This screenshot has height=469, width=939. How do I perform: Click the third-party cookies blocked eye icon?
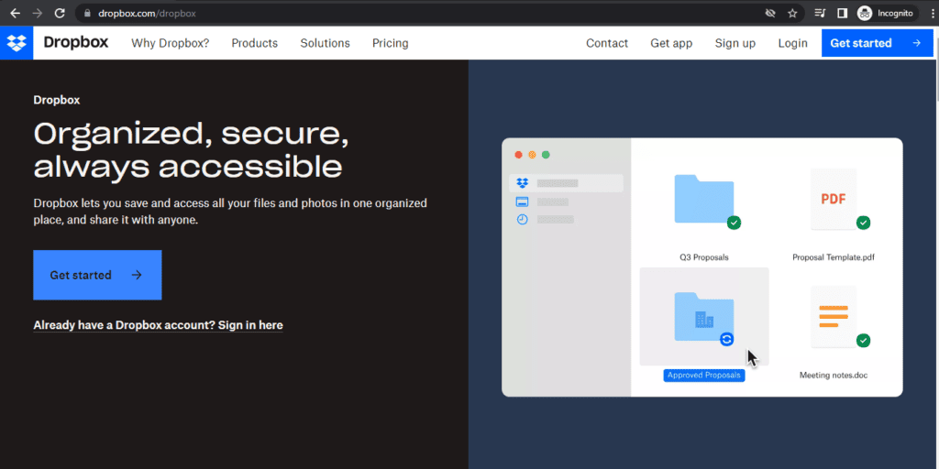[770, 13]
